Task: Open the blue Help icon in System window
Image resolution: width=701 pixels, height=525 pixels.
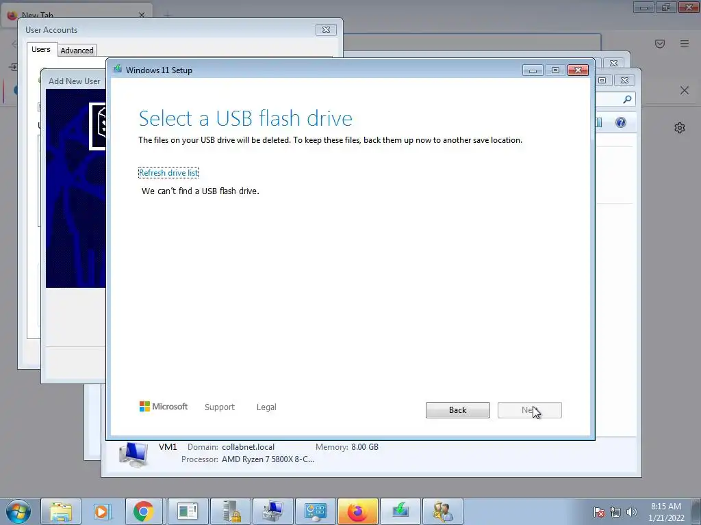Action: tap(620, 122)
